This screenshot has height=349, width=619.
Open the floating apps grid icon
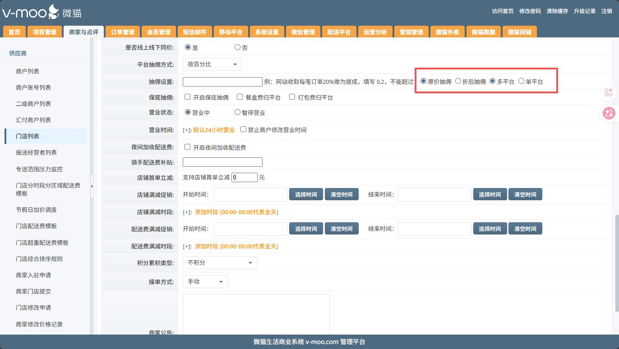click(x=609, y=92)
